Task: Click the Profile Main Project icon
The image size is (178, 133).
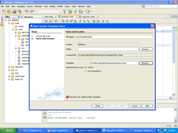Action: pyautogui.click(x=88, y=11)
